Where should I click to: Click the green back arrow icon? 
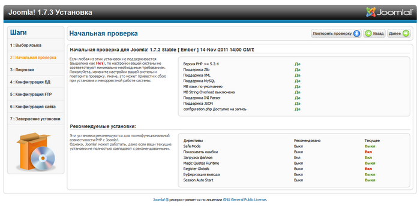[x=368, y=34]
